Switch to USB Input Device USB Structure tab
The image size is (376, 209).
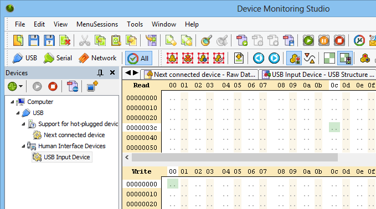318,75
